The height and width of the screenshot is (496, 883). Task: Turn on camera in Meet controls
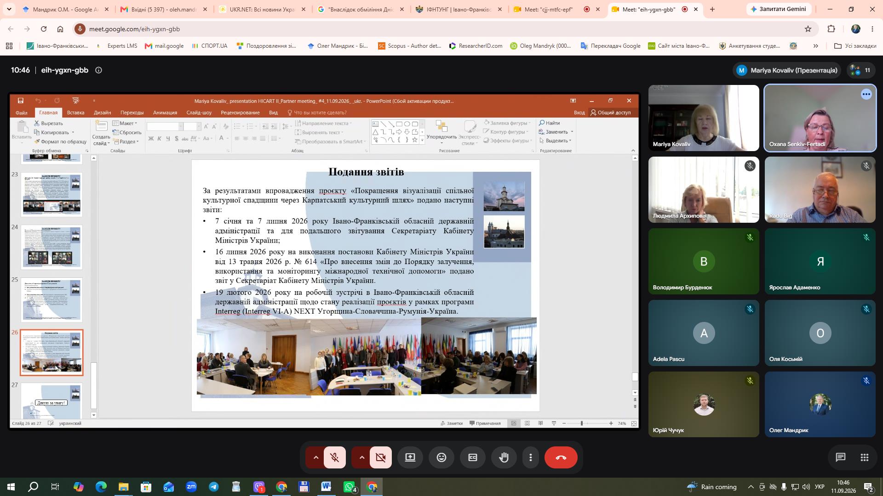tap(381, 457)
